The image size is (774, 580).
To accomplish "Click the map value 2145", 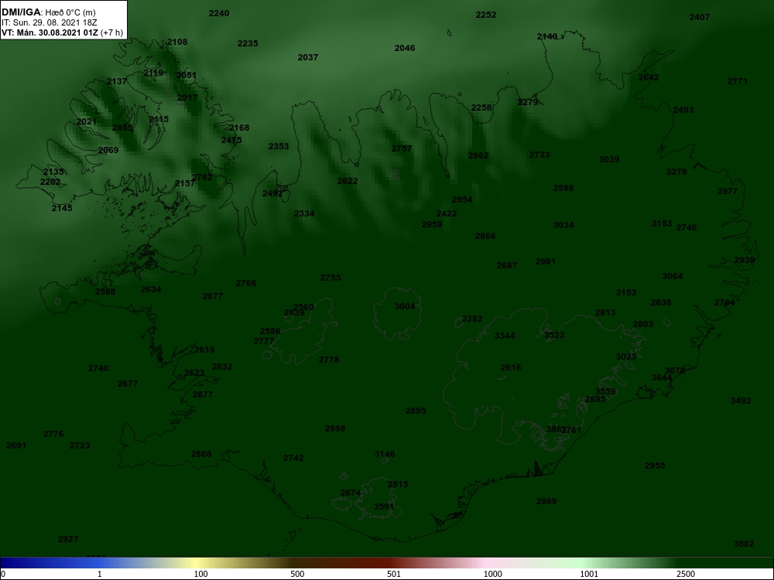I will tap(62, 208).
